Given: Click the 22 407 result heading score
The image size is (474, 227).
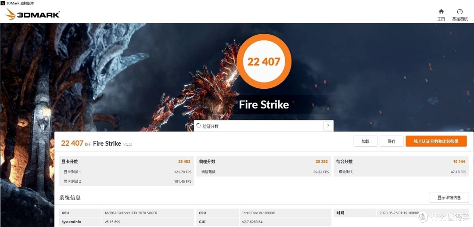Looking at the screenshot, I should [x=72, y=143].
